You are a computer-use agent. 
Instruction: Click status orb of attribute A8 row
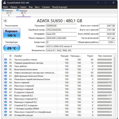pyautogui.click(x=6, y=112)
